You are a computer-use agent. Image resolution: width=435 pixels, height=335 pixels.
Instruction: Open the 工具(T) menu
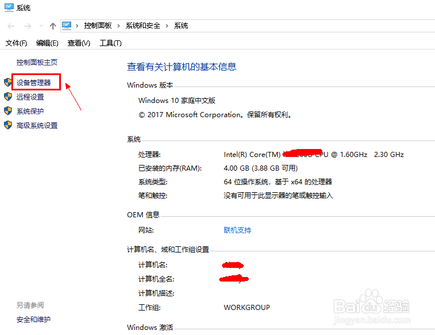(110, 43)
